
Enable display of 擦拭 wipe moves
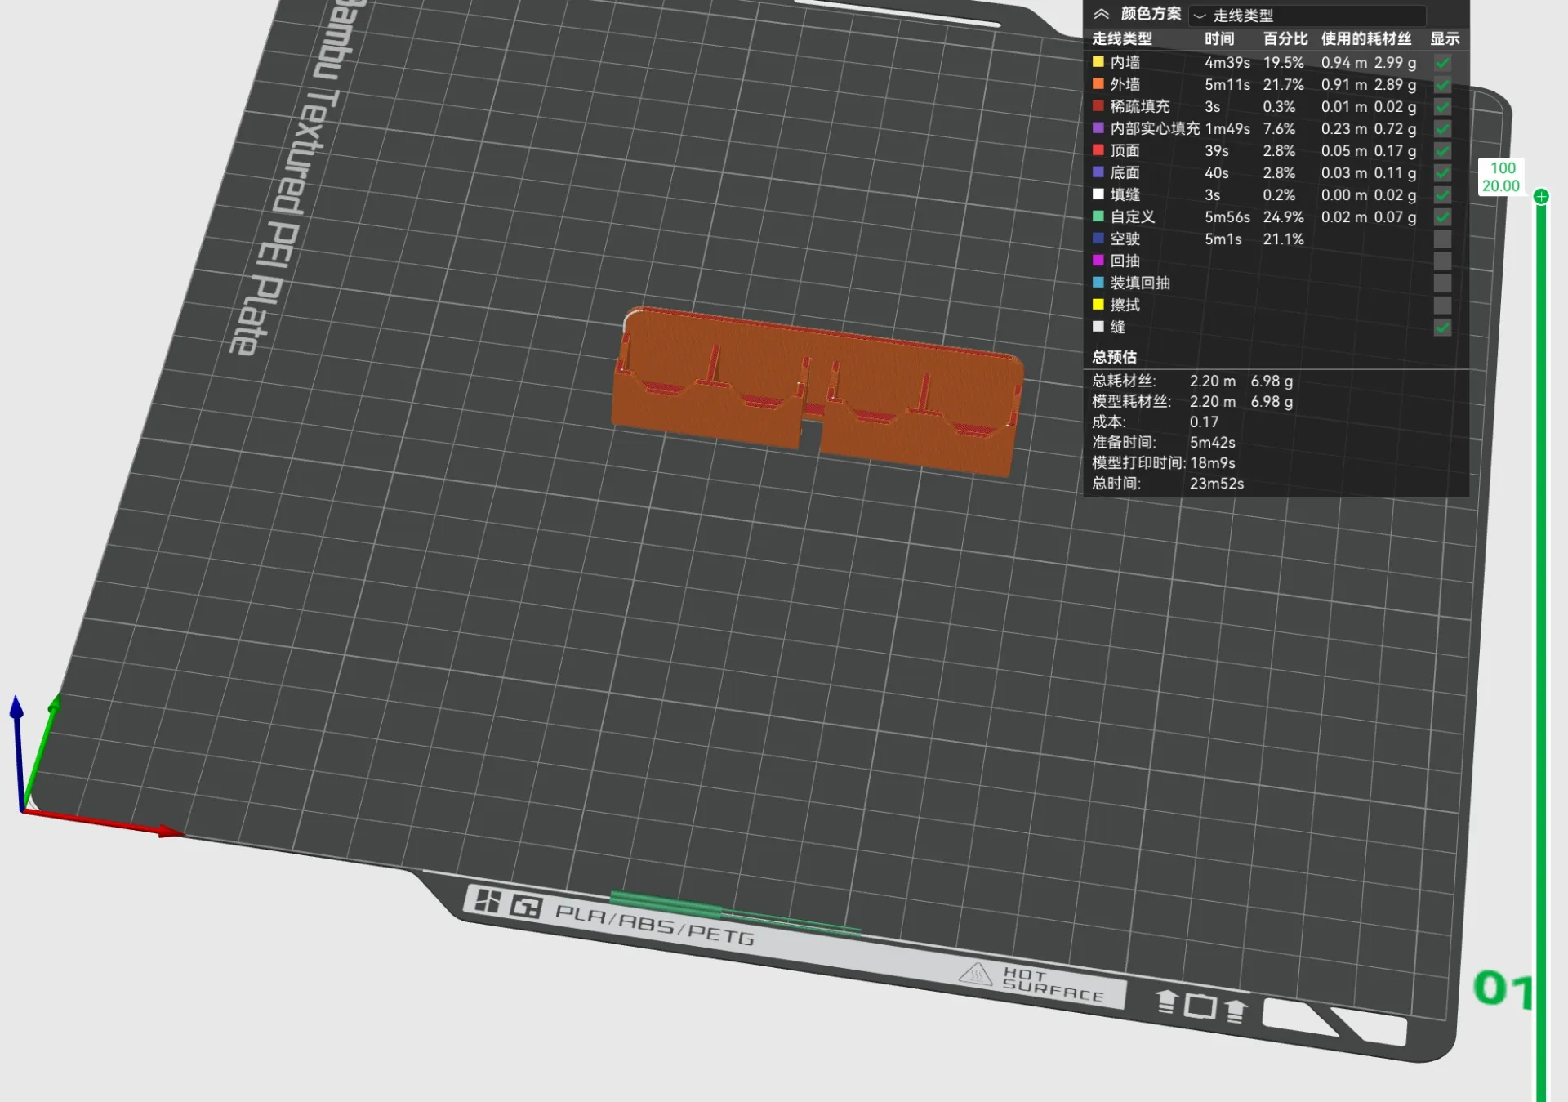tap(1443, 306)
